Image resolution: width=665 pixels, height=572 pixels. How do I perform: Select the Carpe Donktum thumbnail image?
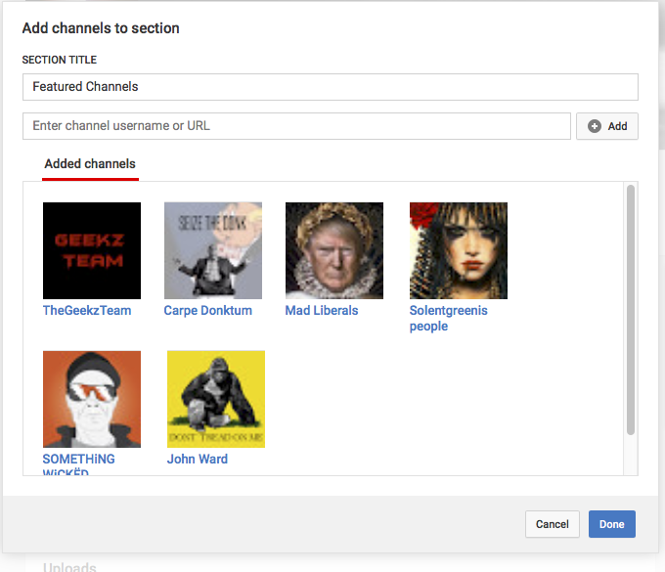click(x=213, y=250)
